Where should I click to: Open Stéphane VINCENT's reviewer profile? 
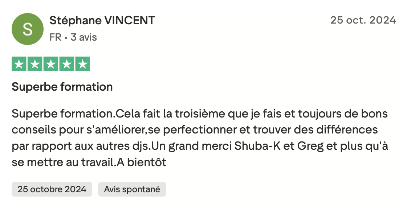tap(102, 21)
